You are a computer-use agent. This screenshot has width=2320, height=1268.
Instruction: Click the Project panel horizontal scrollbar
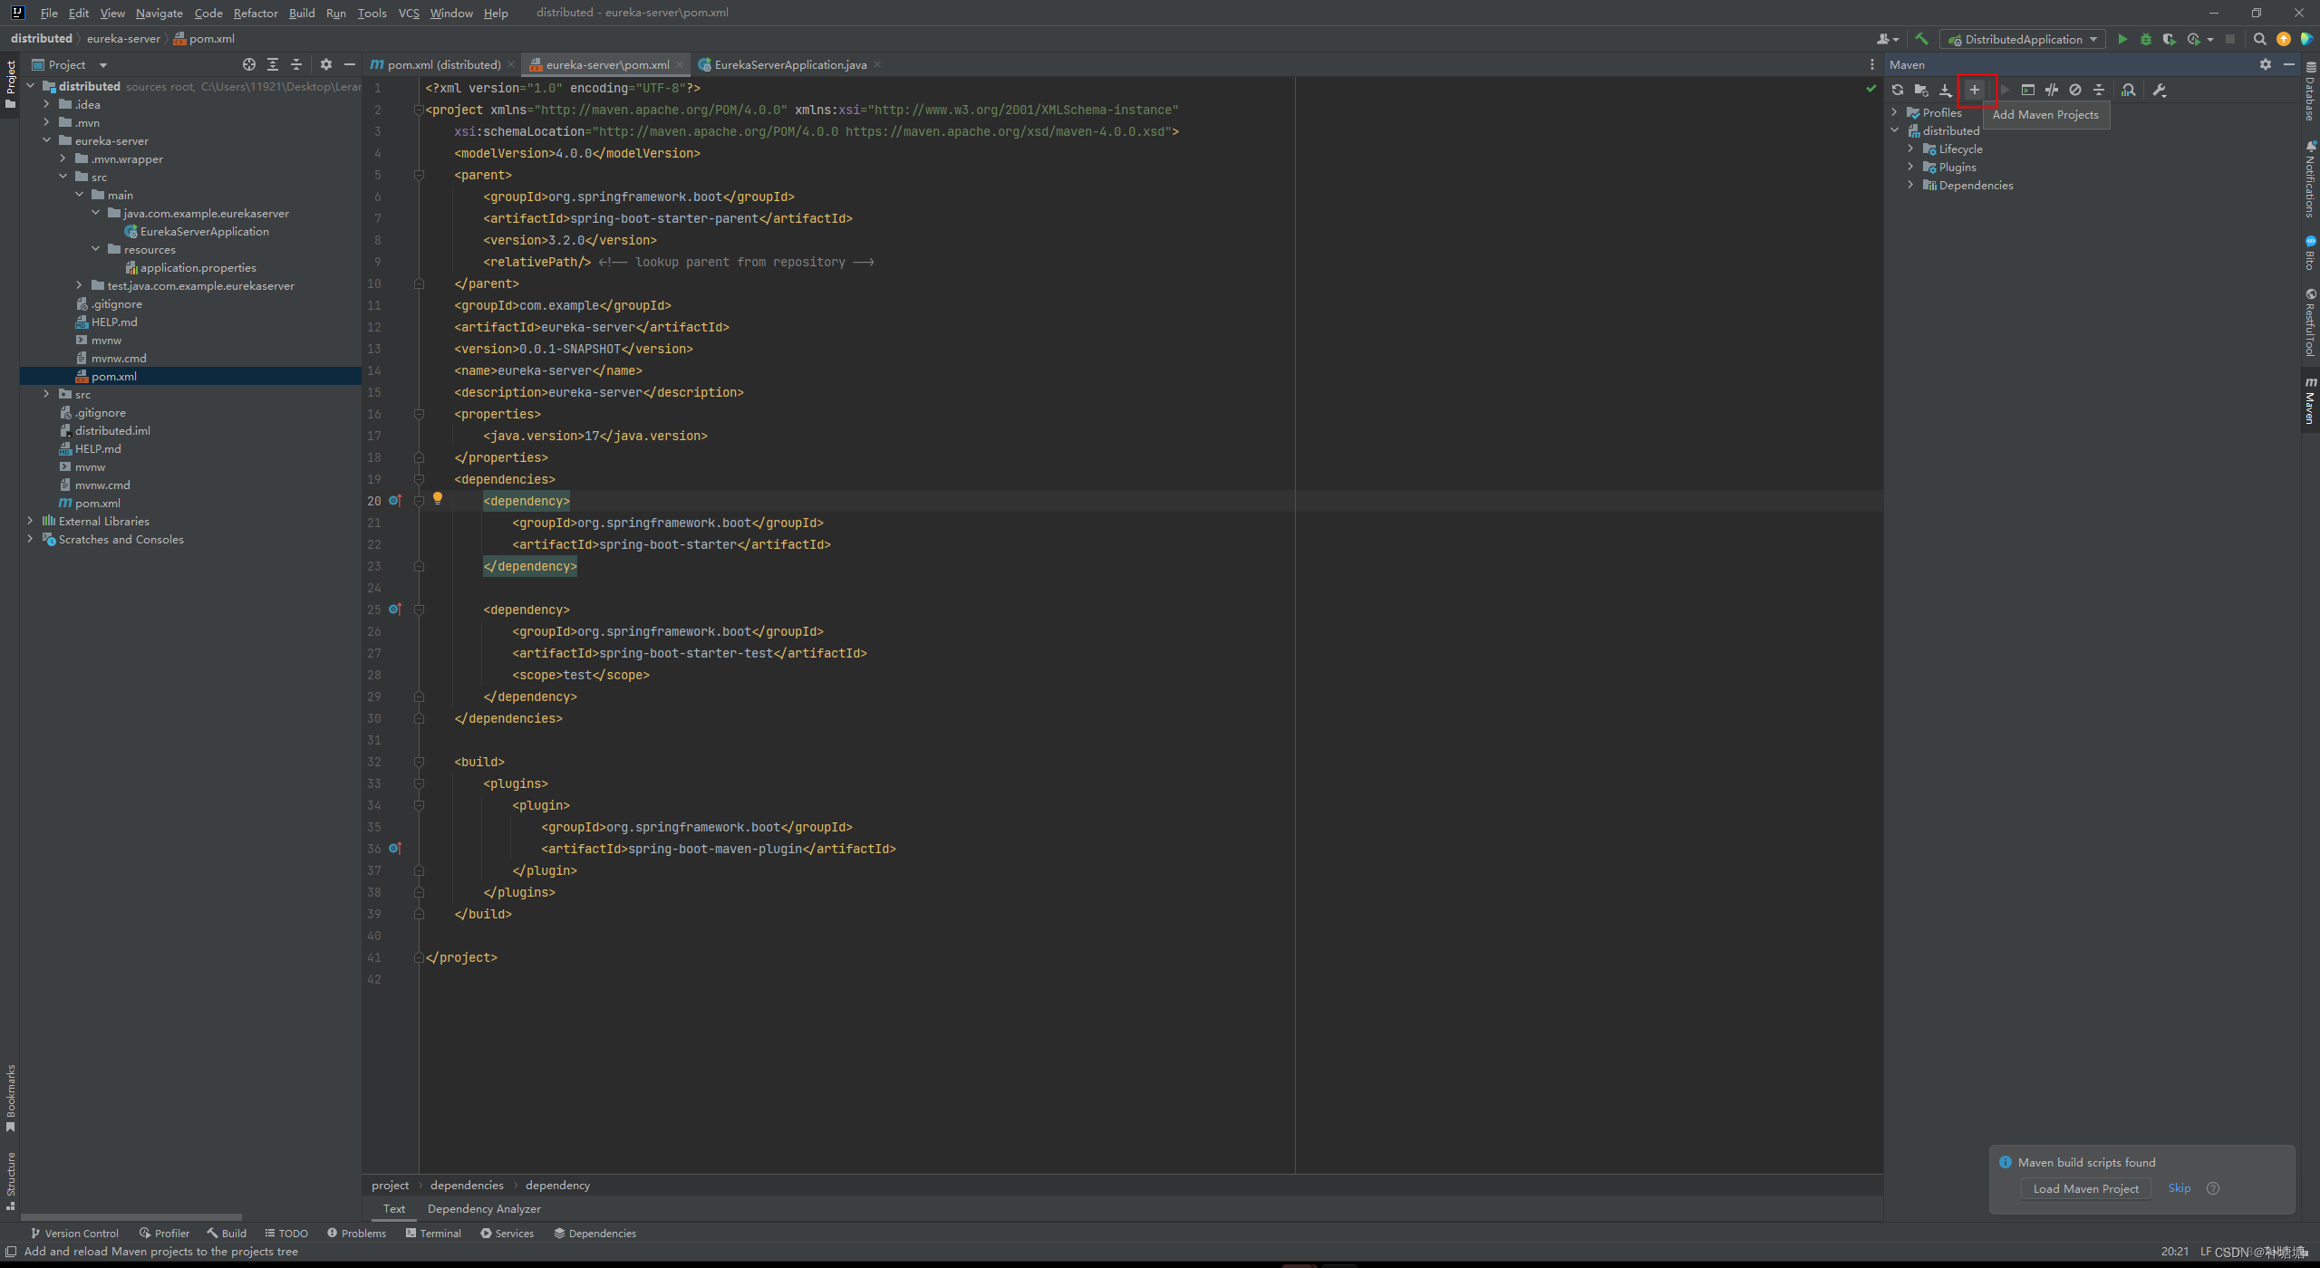point(131,1217)
